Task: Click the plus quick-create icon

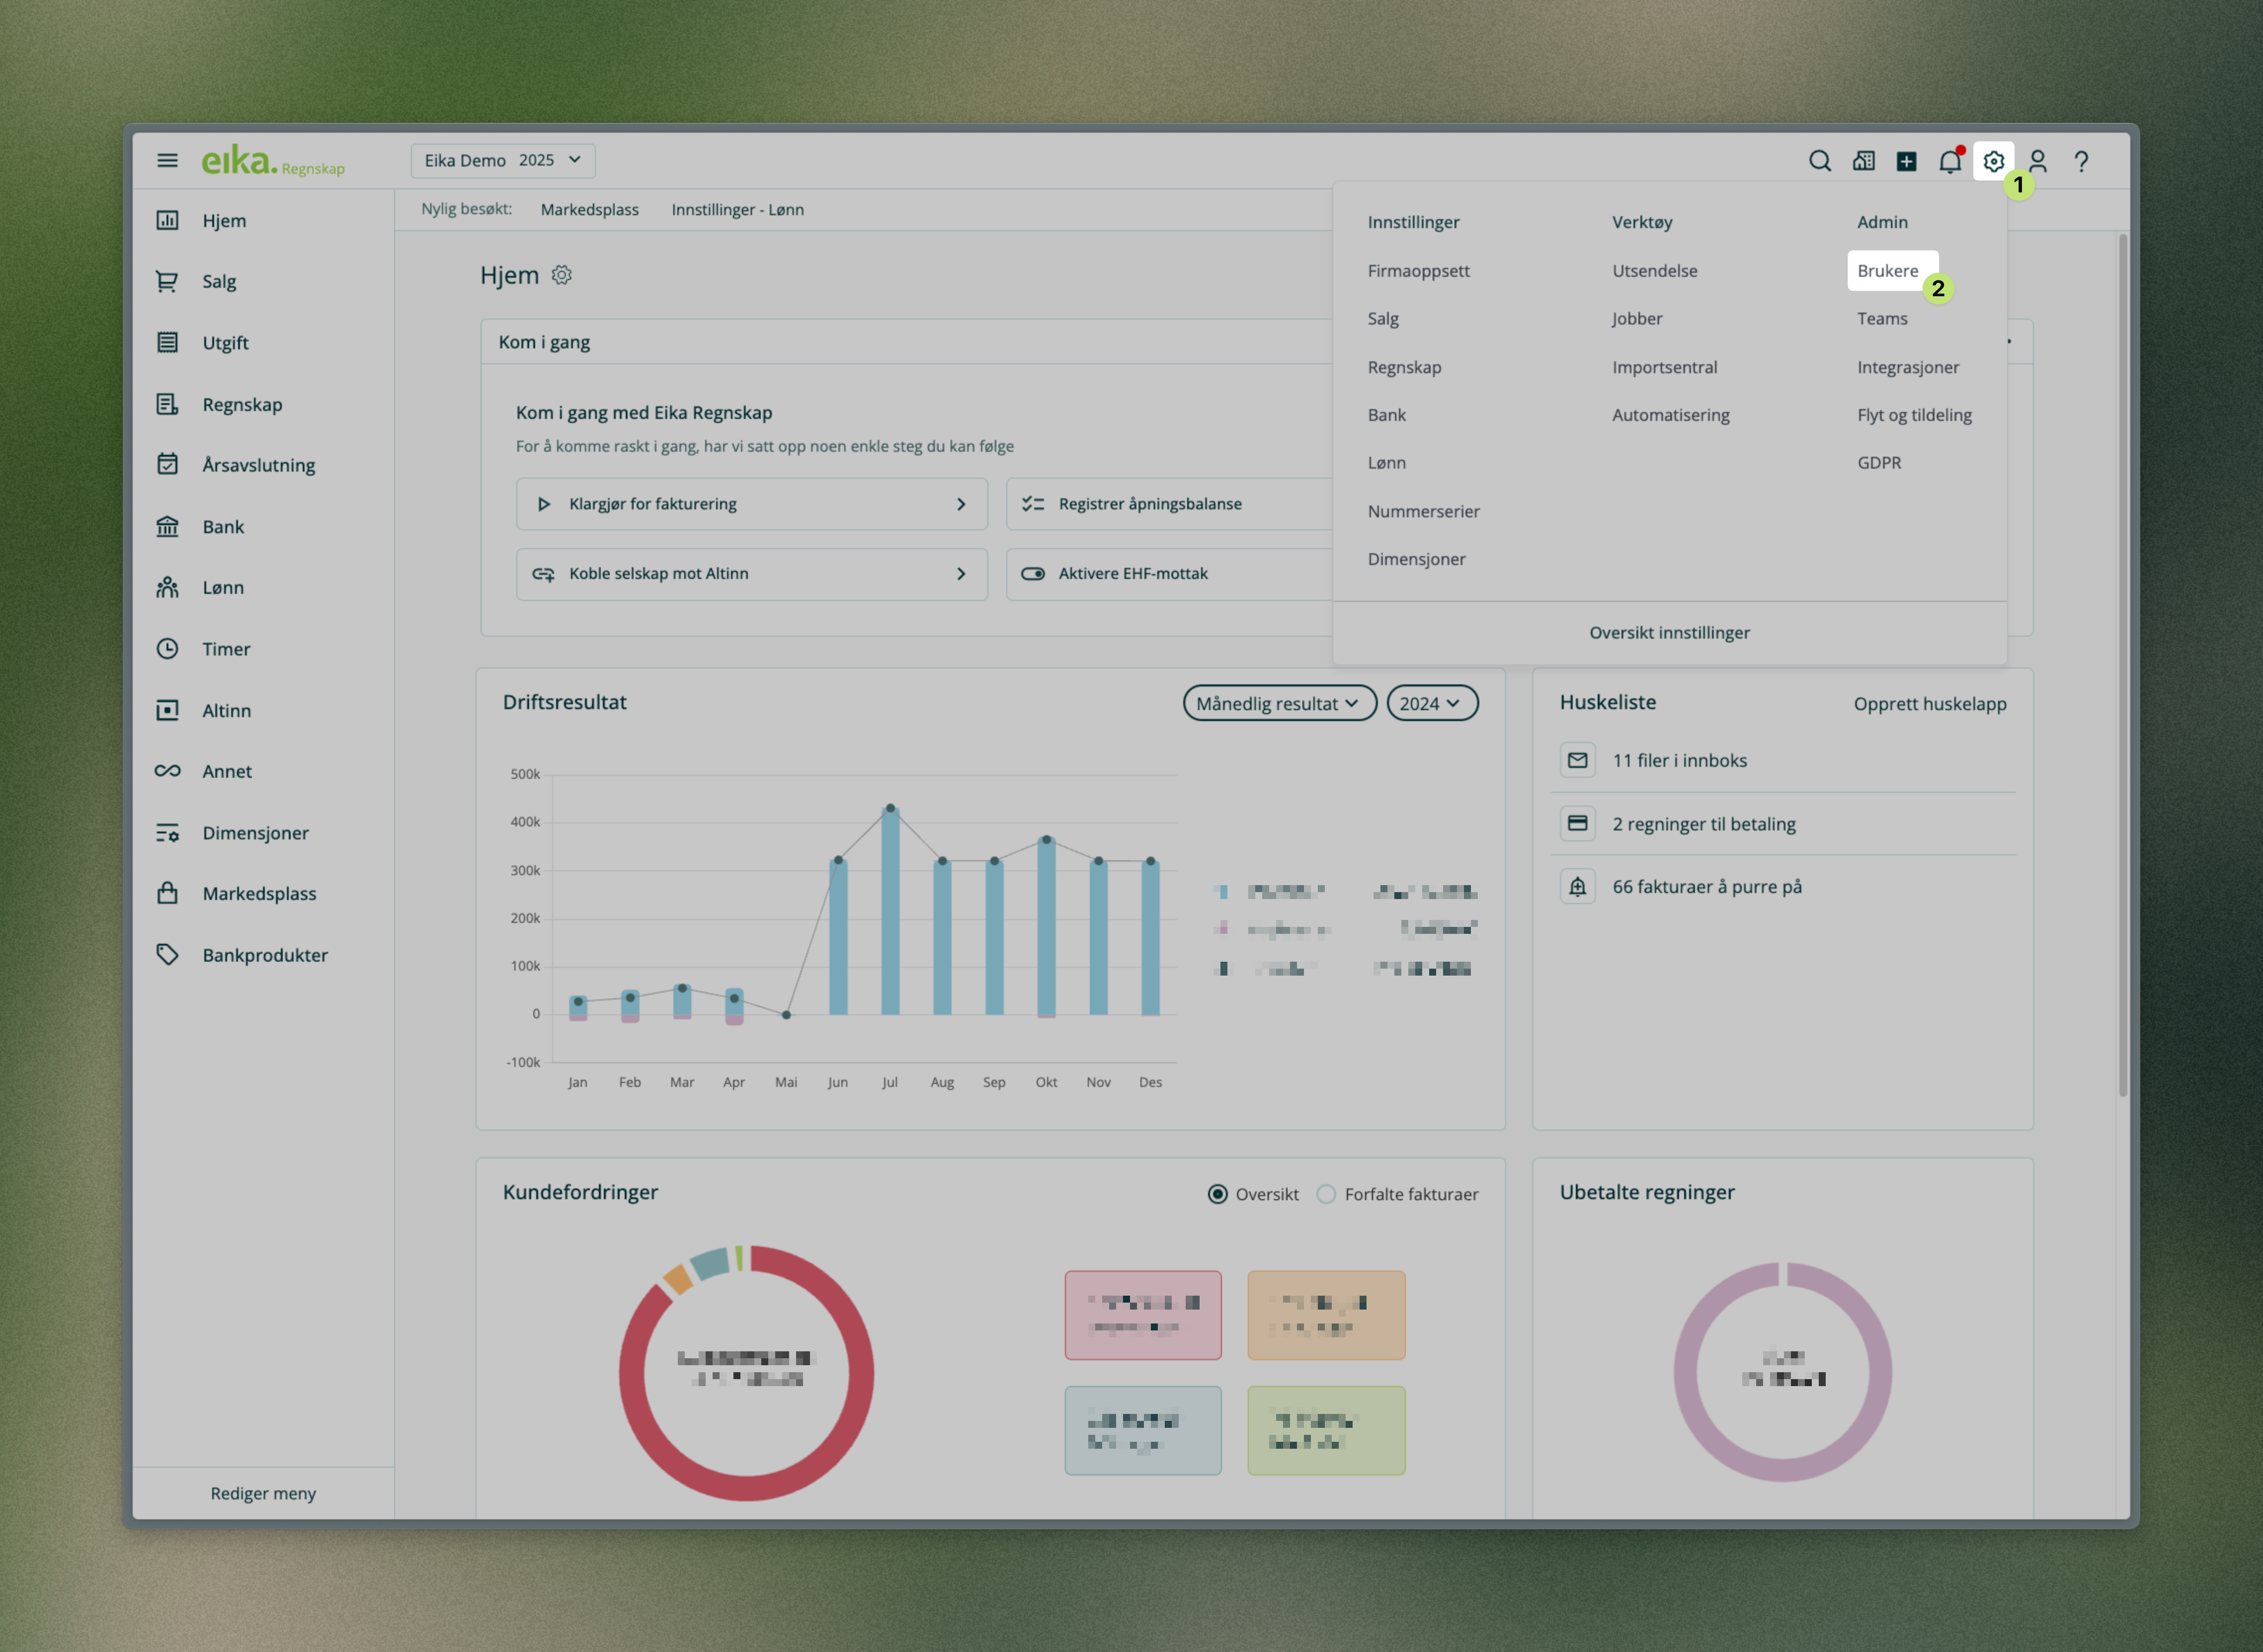Action: [x=1906, y=161]
